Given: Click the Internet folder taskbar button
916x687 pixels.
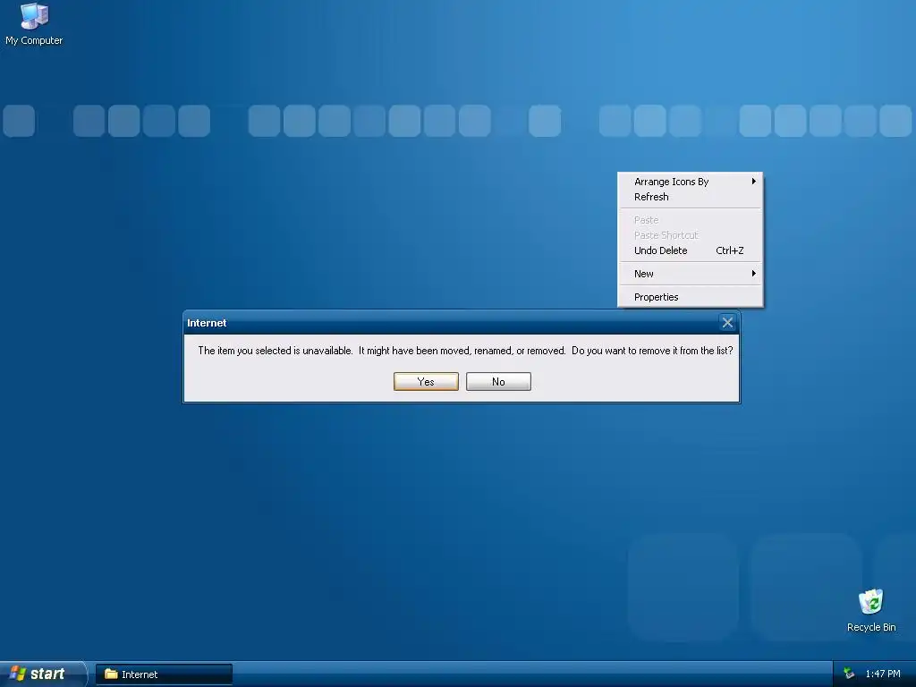Looking at the screenshot, I should (165, 674).
